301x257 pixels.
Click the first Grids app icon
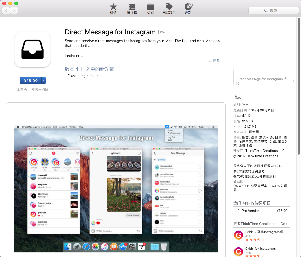pos(238,235)
